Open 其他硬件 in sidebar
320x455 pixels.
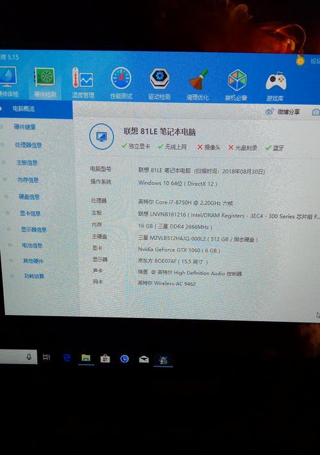click(x=33, y=261)
